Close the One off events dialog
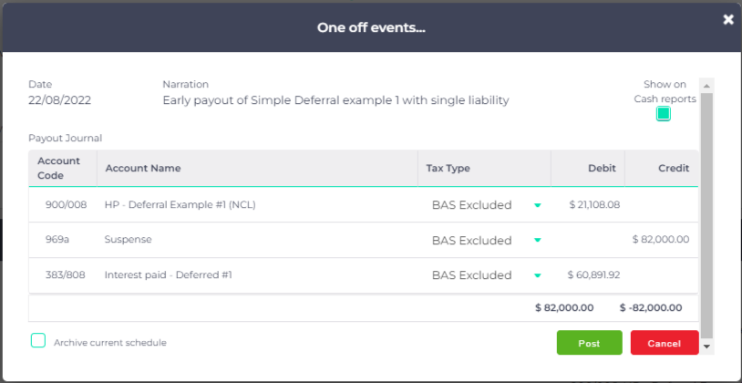The height and width of the screenshot is (383, 742). pyautogui.click(x=727, y=20)
